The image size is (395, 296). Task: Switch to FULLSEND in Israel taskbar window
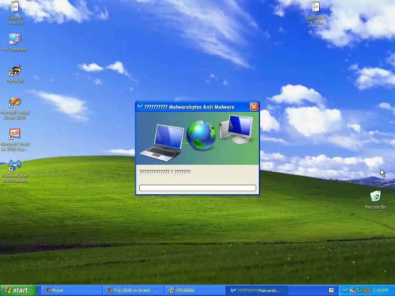(x=133, y=290)
